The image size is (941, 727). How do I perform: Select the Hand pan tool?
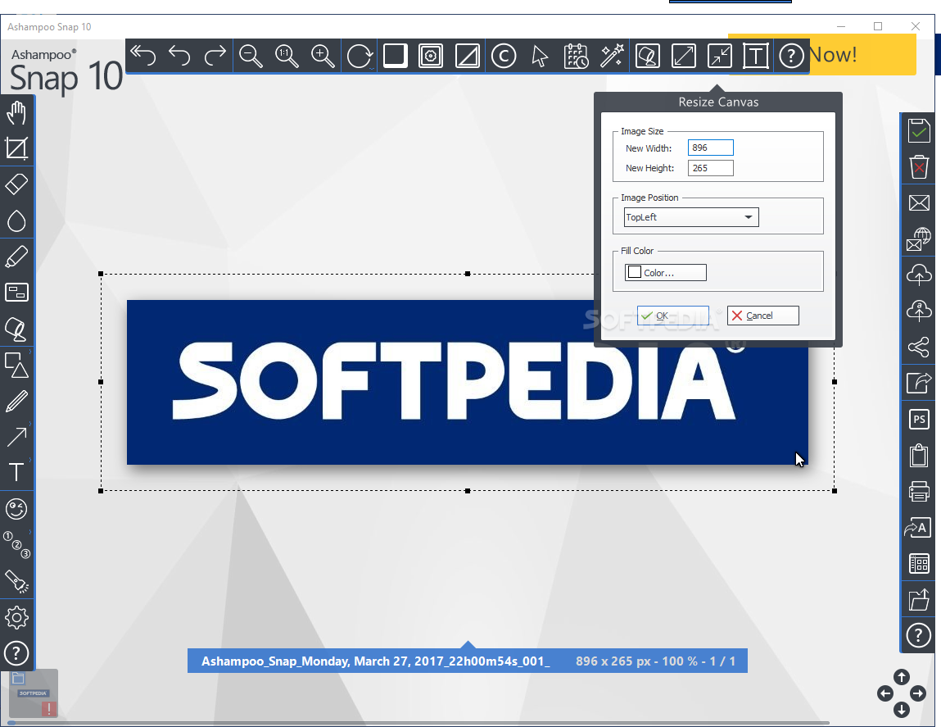click(x=16, y=112)
